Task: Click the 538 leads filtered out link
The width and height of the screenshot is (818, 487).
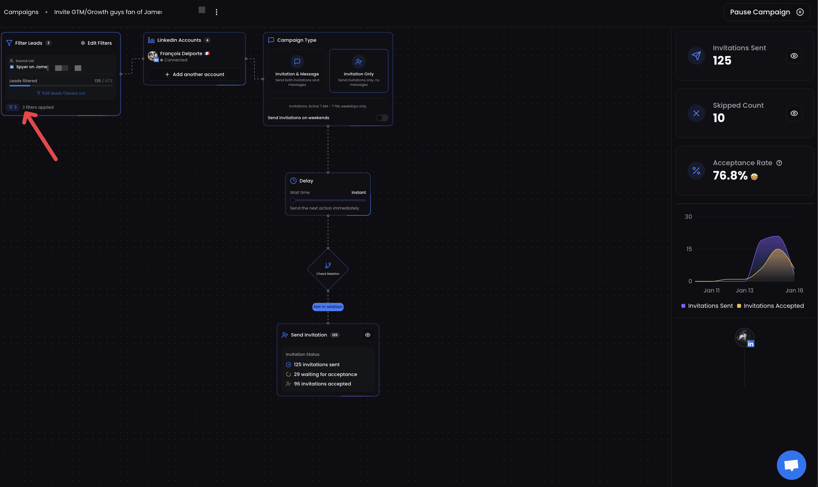Action: [x=61, y=93]
